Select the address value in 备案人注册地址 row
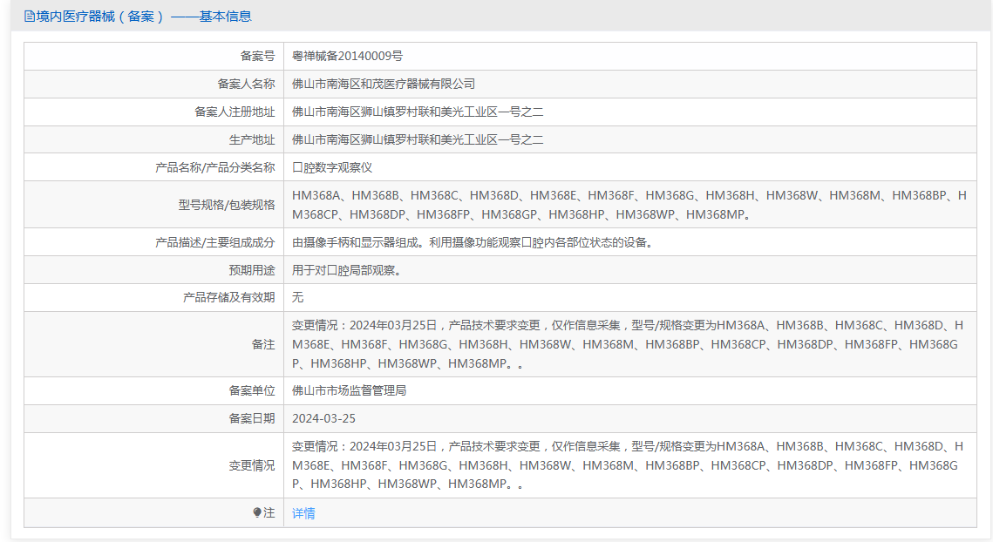The height and width of the screenshot is (542, 993). (x=418, y=112)
